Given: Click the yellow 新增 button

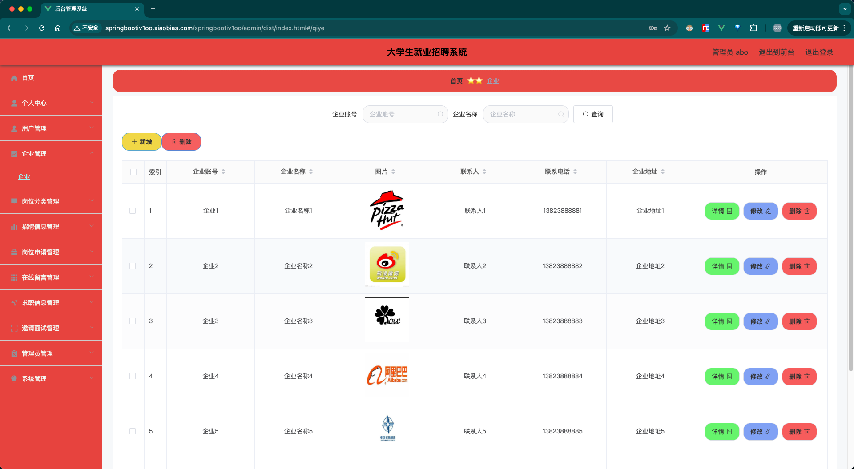Looking at the screenshot, I should pyautogui.click(x=141, y=142).
